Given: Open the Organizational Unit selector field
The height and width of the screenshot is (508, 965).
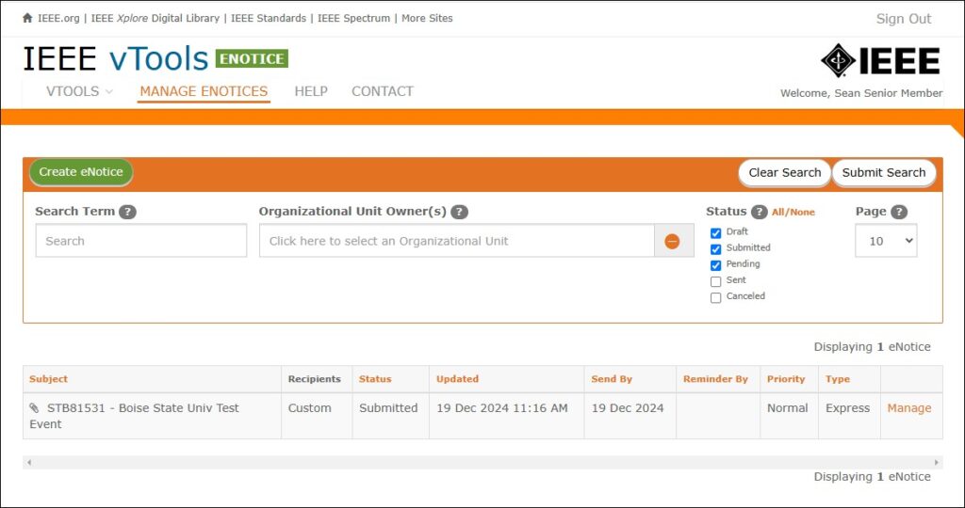Looking at the screenshot, I should coord(457,241).
